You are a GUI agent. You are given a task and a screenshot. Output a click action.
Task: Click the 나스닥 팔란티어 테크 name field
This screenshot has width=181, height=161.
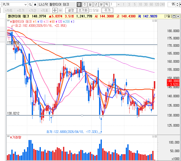[x=57, y=5]
